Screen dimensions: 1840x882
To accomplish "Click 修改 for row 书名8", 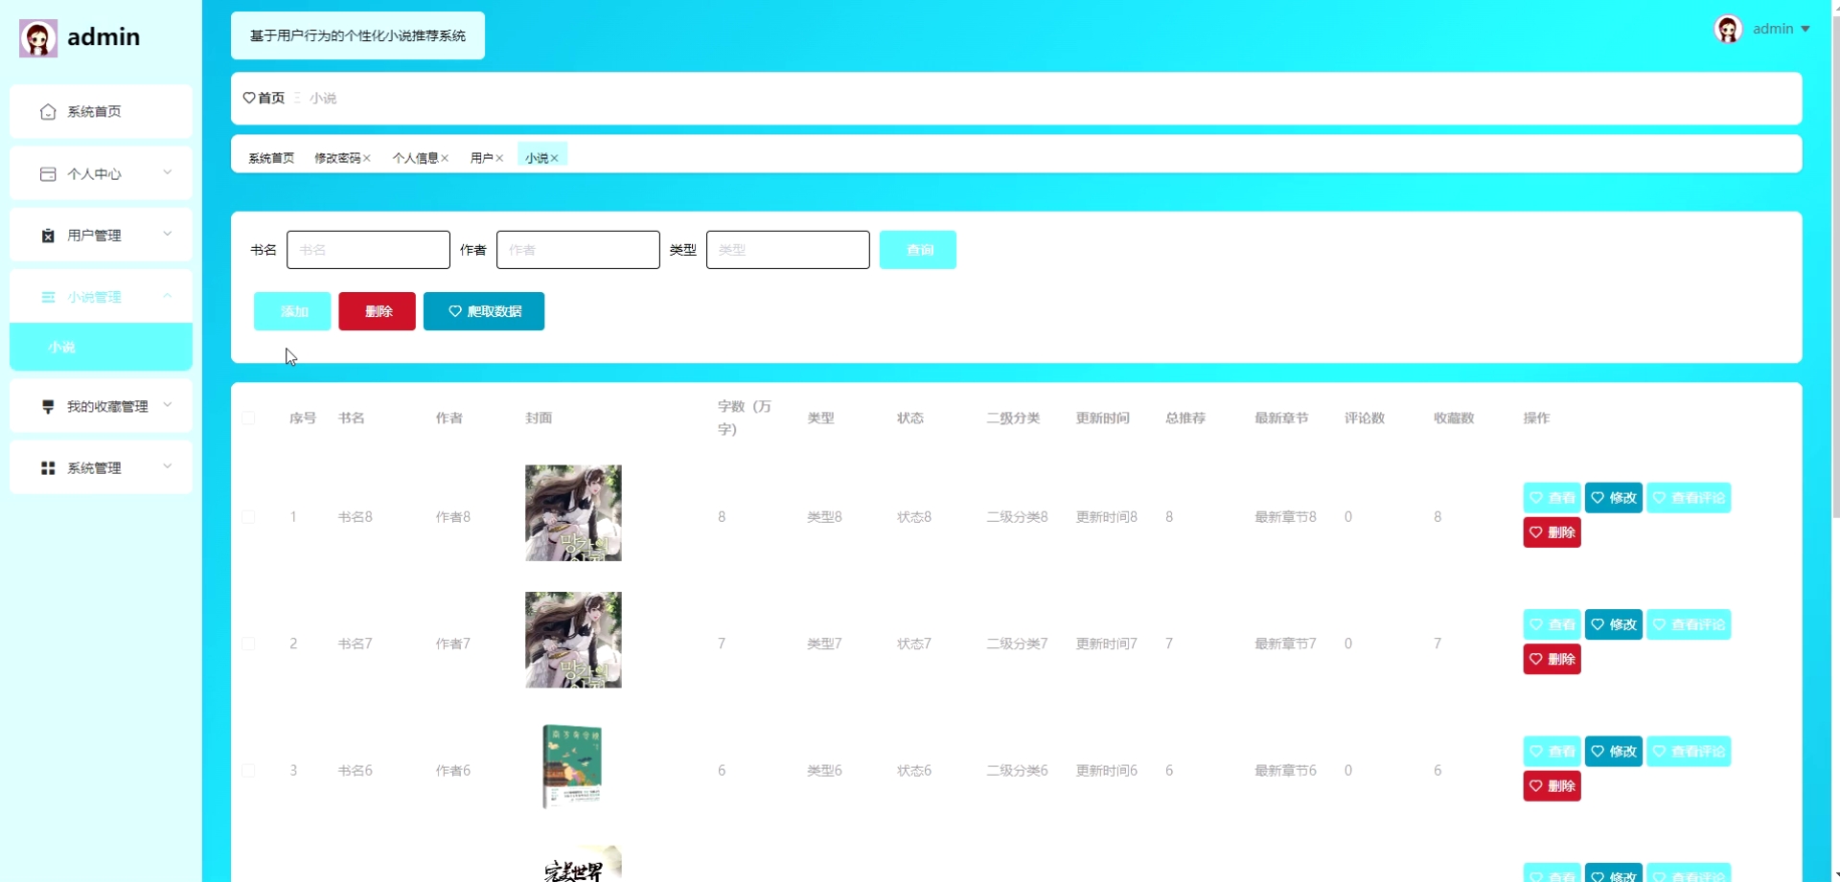I will tap(1614, 498).
